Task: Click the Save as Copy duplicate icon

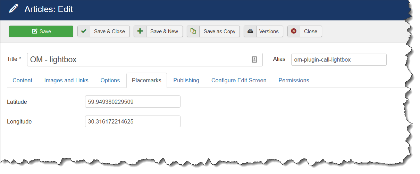Action: pos(193,31)
